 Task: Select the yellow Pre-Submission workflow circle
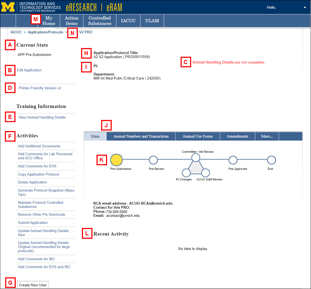click(x=116, y=160)
